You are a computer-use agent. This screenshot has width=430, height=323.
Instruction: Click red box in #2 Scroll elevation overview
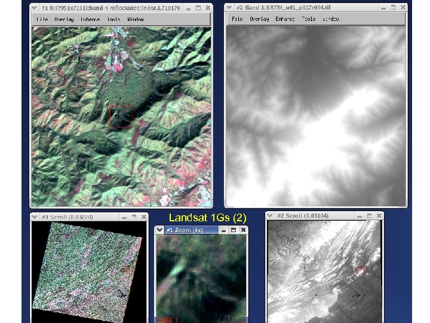point(361,270)
